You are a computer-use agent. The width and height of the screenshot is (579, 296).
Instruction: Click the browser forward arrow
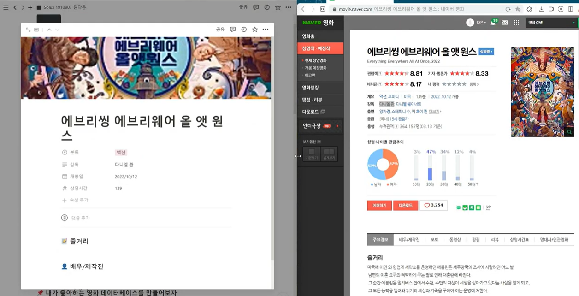coord(313,9)
